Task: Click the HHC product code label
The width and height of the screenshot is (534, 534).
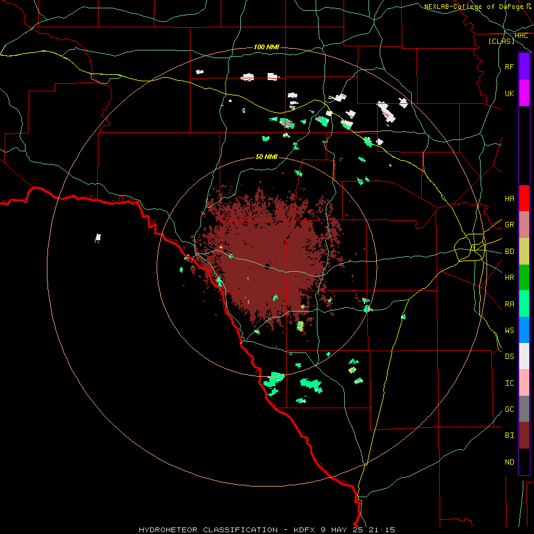Action: [521, 36]
